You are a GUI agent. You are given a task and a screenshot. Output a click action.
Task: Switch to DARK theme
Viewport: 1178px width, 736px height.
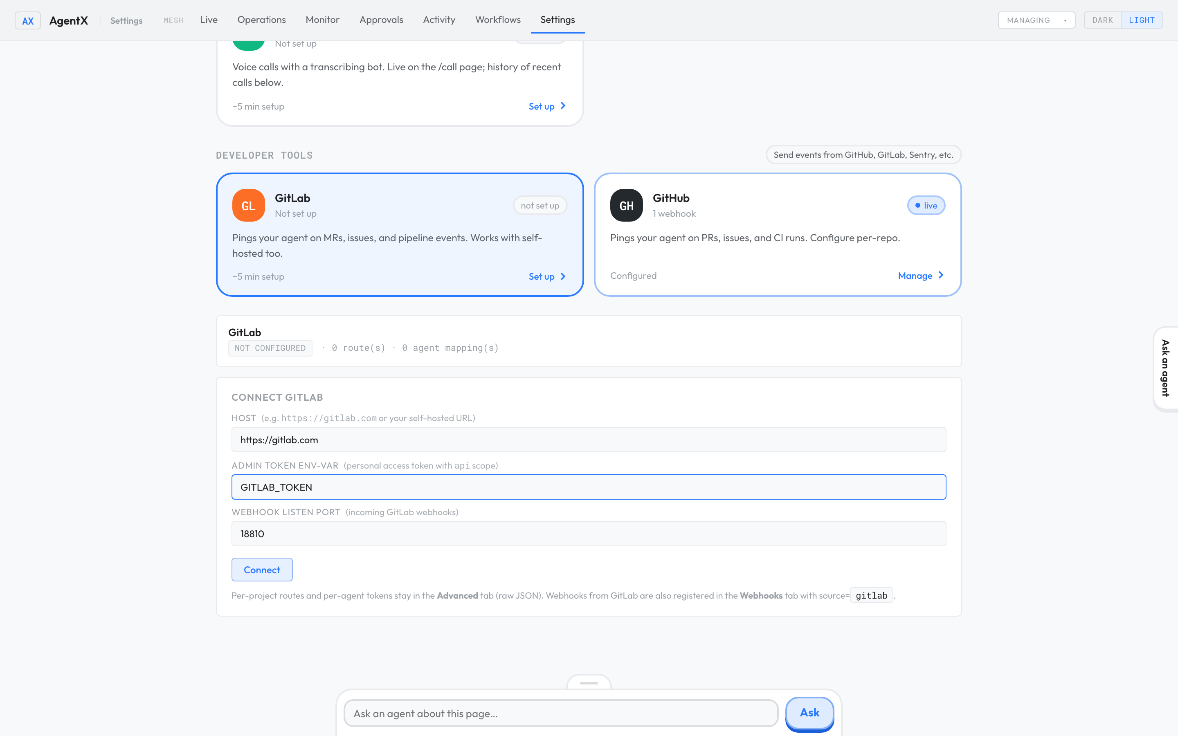pos(1103,20)
